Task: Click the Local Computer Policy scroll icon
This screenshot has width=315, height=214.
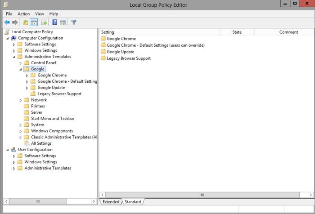Action: (x=7, y=32)
